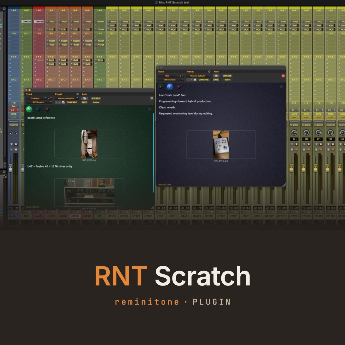Open insert position 'c' dropdown in LeadVox window
Screen dimensions: 345x345
tap(50, 98)
